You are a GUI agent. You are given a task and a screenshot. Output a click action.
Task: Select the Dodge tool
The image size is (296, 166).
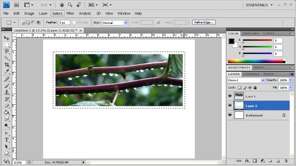6,125
